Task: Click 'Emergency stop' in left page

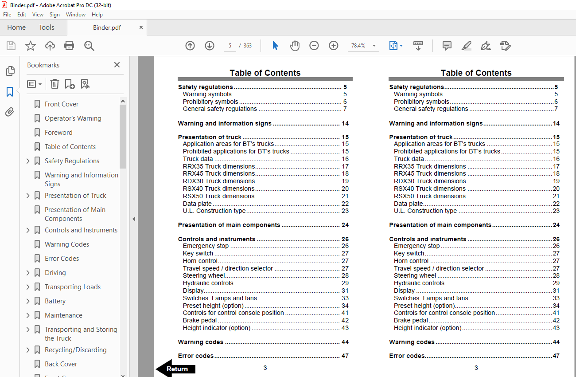Action: point(206,246)
